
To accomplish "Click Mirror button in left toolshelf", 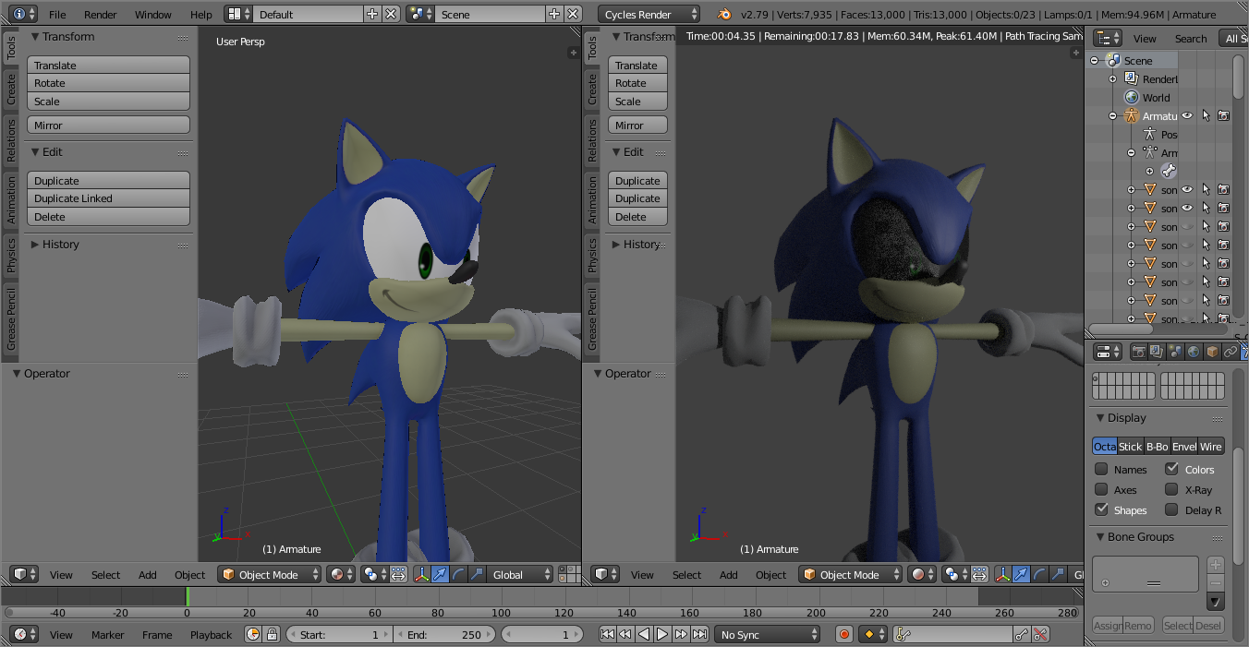I will (108, 125).
